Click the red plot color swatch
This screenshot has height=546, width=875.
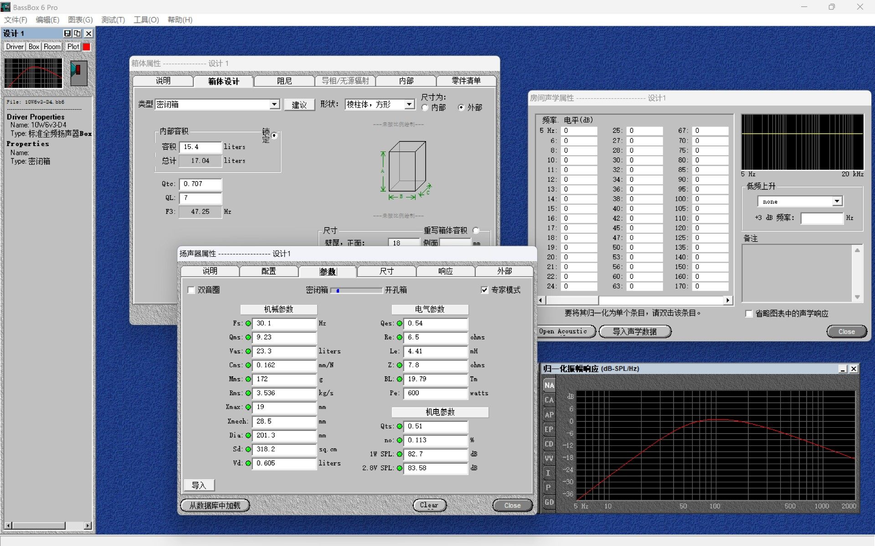(87, 46)
